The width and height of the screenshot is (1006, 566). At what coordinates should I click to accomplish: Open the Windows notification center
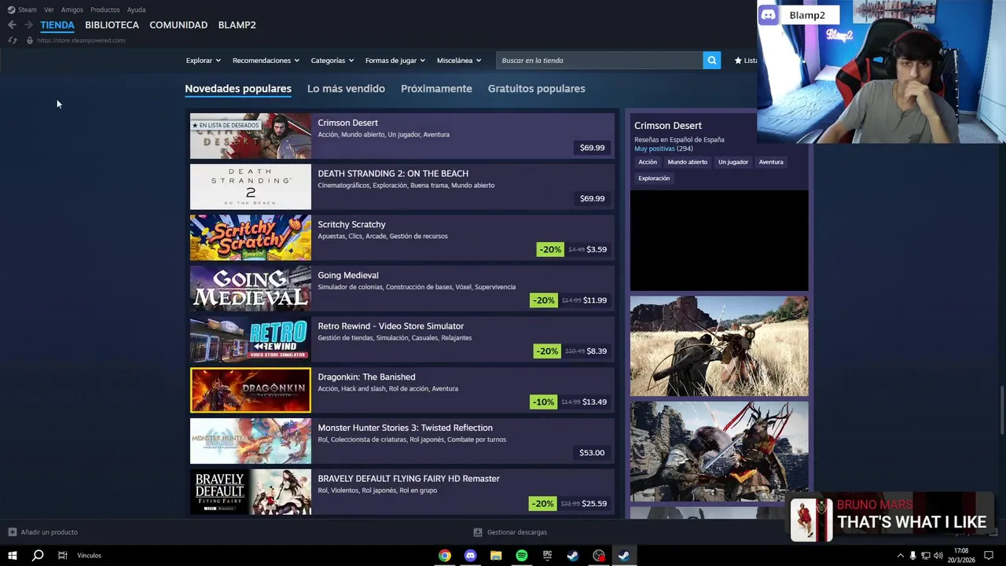989,555
